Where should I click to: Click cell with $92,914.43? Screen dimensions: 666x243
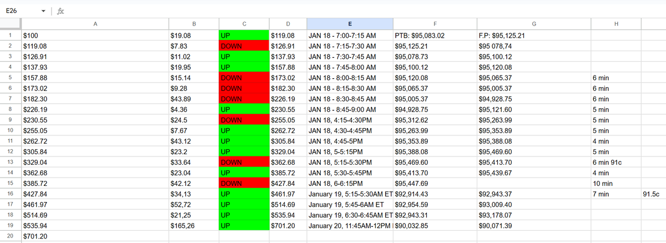click(x=435, y=194)
